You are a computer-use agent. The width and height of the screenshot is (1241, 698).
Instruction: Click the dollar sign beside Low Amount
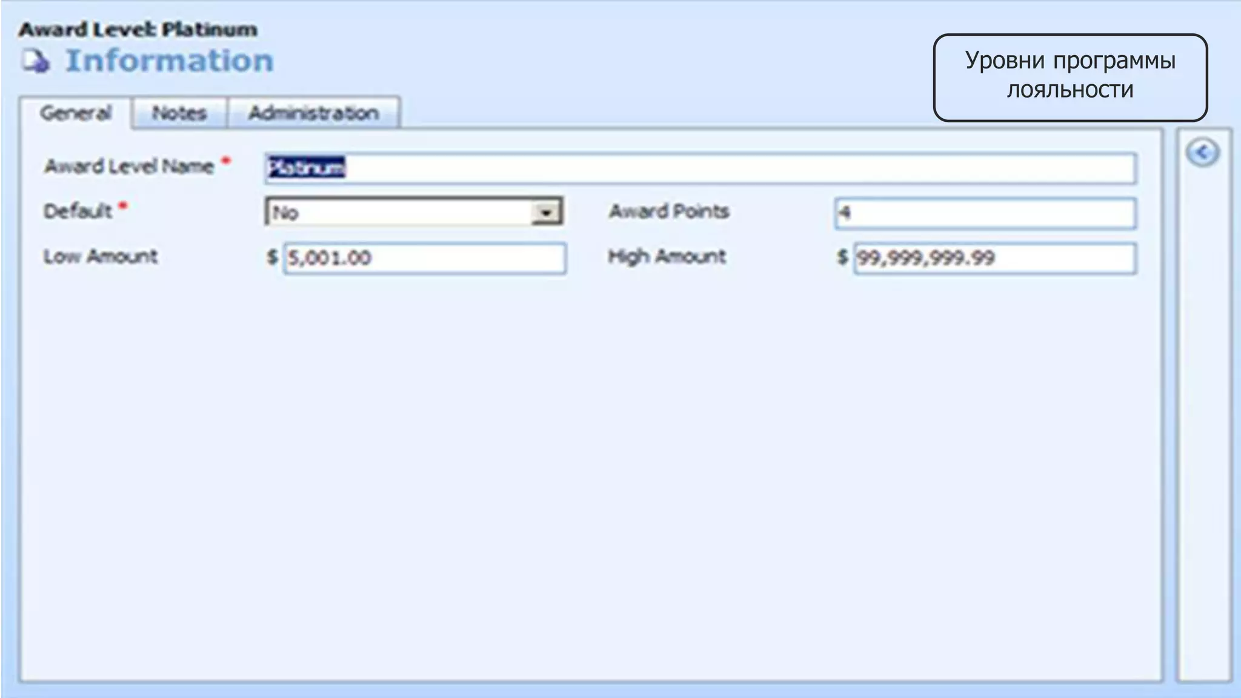tap(272, 257)
